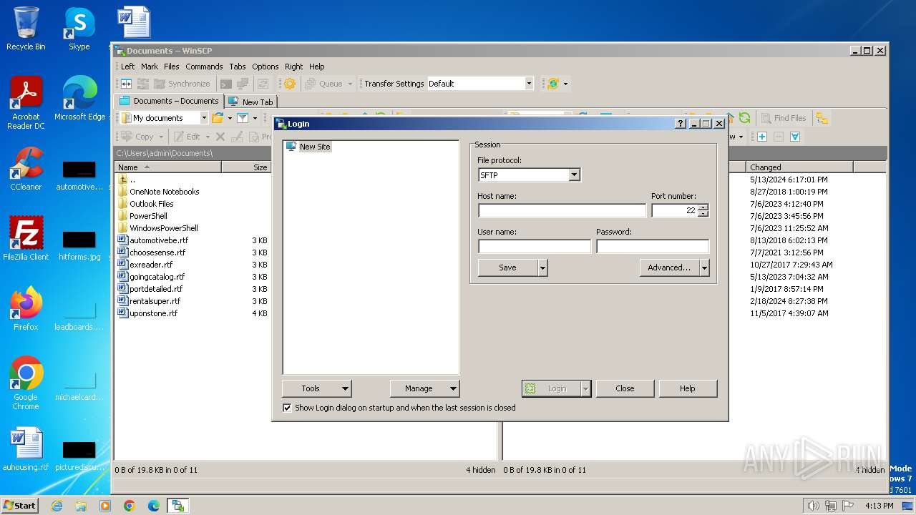Click the disabled Delete X icon in left panel toolbar
This screenshot has width=916, height=515.
pyautogui.click(x=220, y=137)
